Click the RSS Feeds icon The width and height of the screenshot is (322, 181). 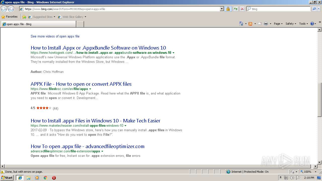point(250,24)
